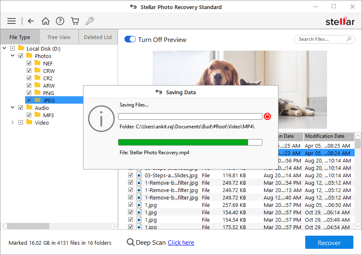Open Deep Scan via the Click here link
Screen dimensions: 362x255
pyautogui.click(x=181, y=242)
